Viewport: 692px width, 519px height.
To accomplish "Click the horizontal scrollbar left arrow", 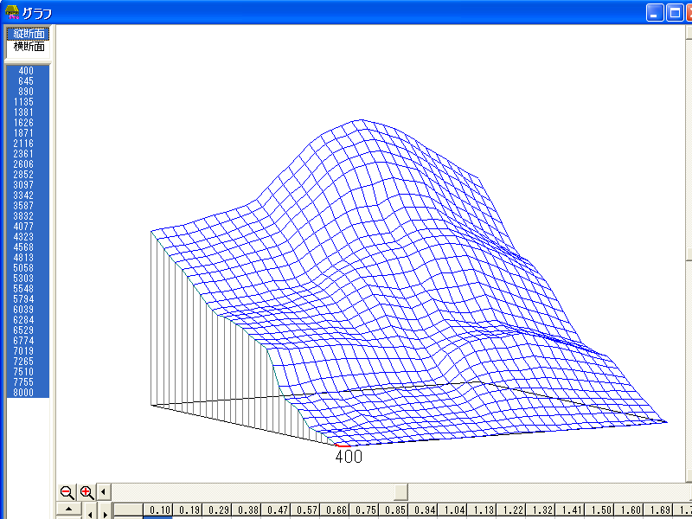I will (103, 491).
